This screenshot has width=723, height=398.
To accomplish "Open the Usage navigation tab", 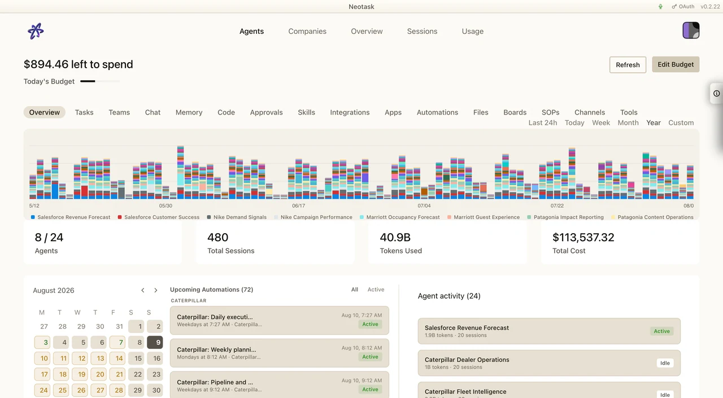I will click(x=473, y=31).
